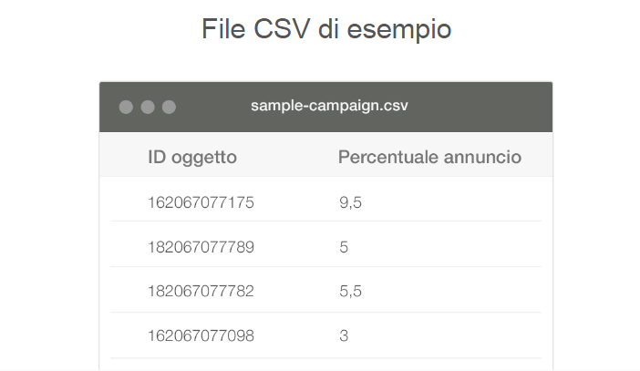Click the 9,5 percentage value
Screen dimensions: 640x371
350,202
